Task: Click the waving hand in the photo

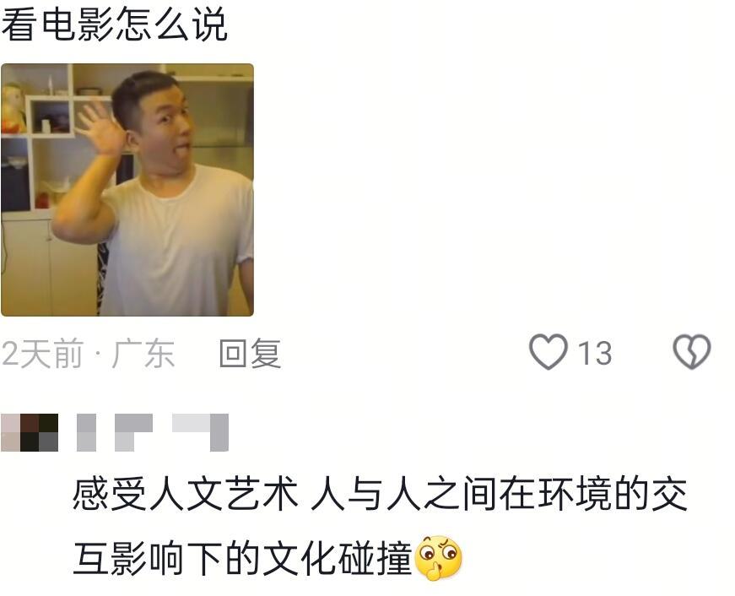Action: click(x=100, y=128)
